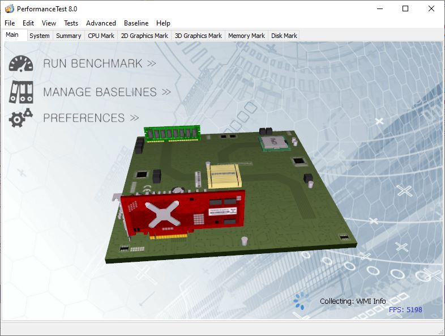Viewport: 445px width, 336px height.
Task: Click the PerformanceTest app icon in title bar
Action: (9, 8)
